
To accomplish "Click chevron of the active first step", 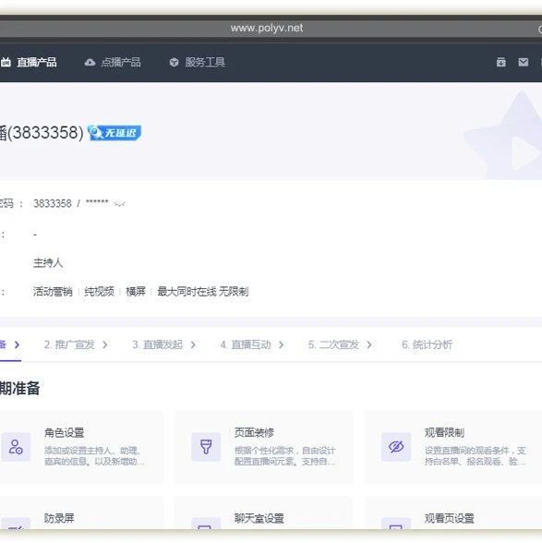I will pyautogui.click(x=17, y=345).
